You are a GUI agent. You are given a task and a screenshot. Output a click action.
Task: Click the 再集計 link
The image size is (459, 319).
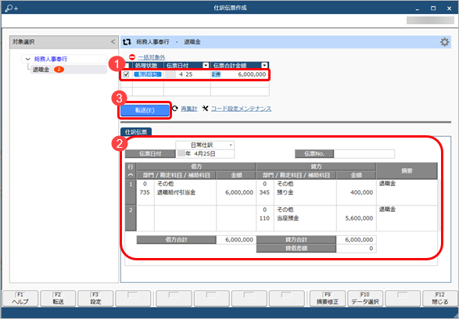pos(188,109)
